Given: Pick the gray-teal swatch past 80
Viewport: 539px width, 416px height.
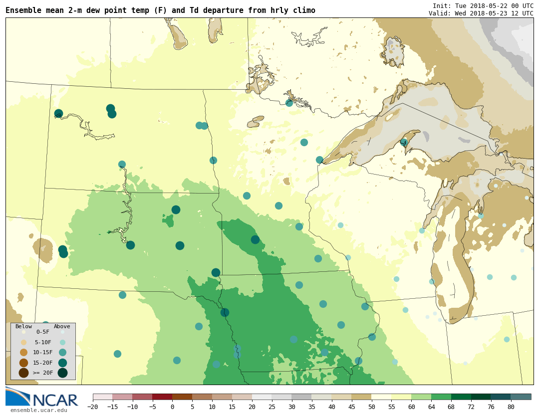Looking at the screenshot, I should (x=521, y=397).
